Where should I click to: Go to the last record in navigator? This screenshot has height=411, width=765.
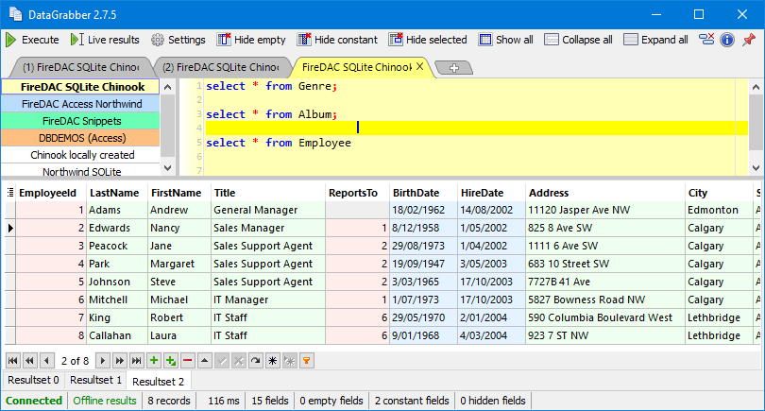tap(137, 360)
